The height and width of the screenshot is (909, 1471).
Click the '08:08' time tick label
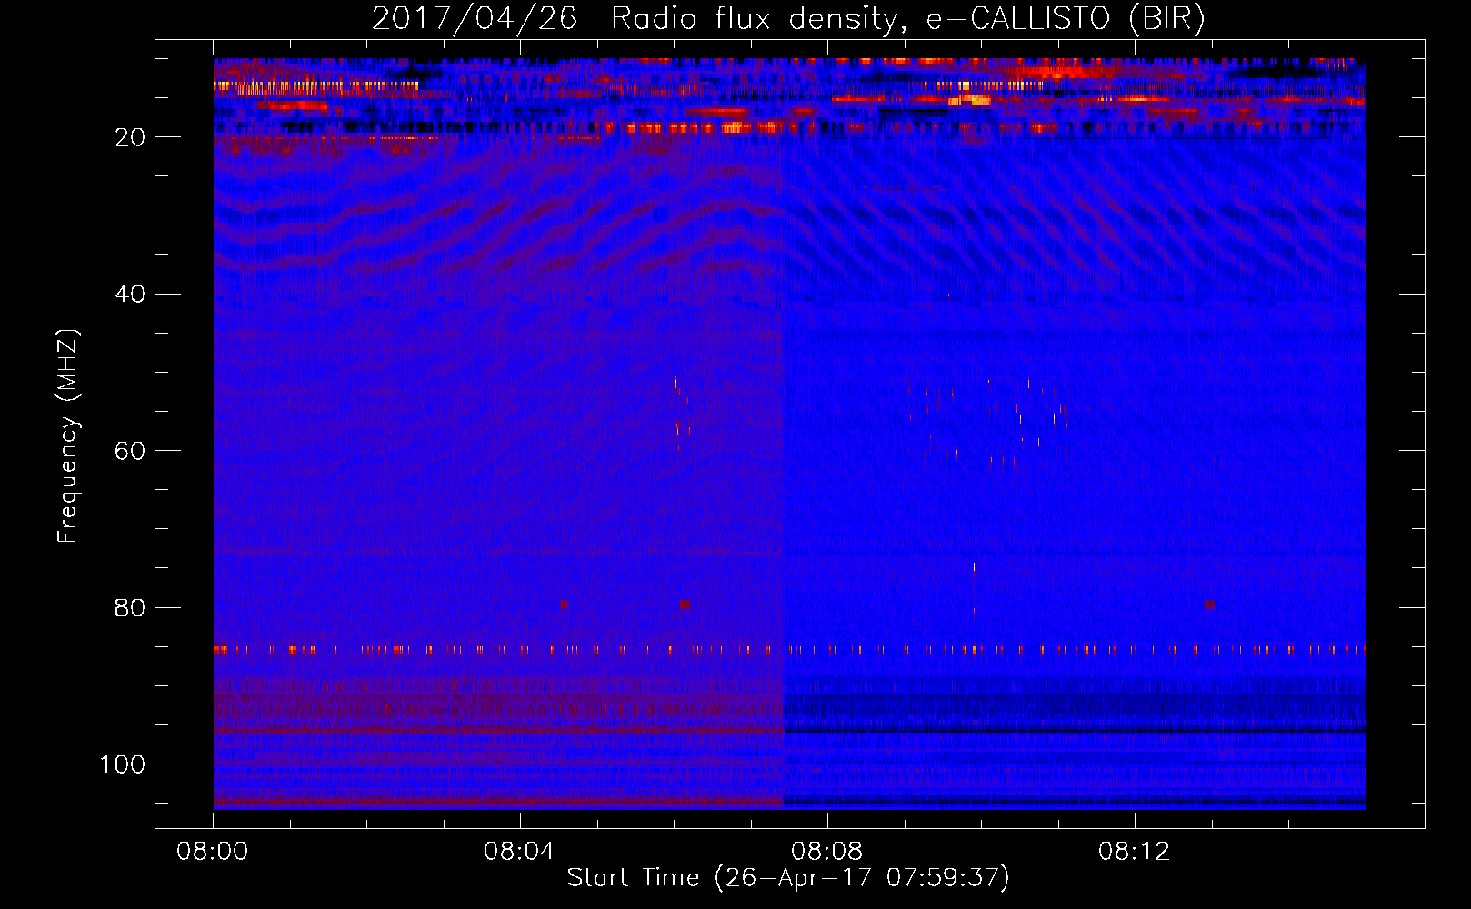pos(827,852)
